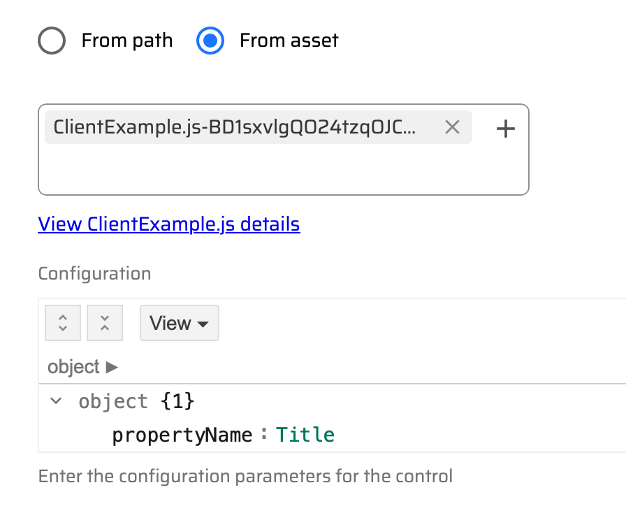Click the "From asset" label text

[289, 41]
